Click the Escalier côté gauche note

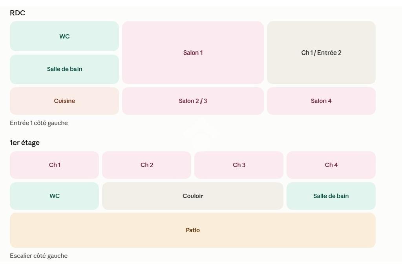(x=39, y=256)
